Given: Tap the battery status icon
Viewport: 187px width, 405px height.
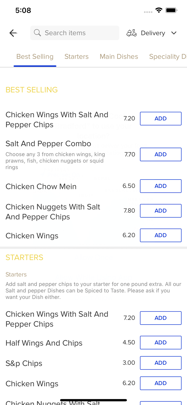Looking at the screenshot, I should tap(171, 10).
